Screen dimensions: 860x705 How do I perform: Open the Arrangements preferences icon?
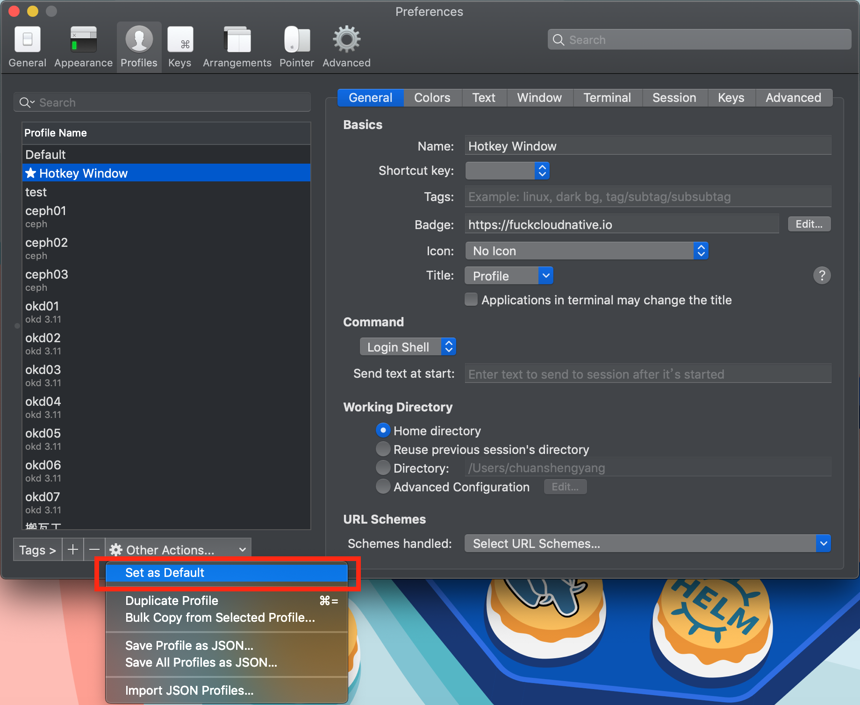click(x=236, y=44)
